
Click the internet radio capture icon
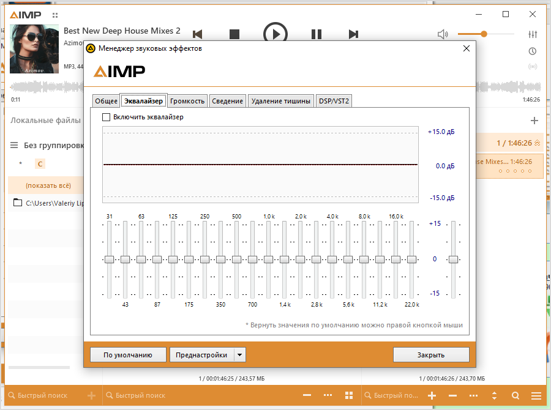[x=533, y=67]
